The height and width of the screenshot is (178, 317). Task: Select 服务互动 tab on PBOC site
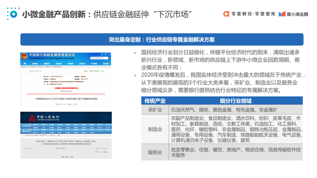click(x=26, y=131)
